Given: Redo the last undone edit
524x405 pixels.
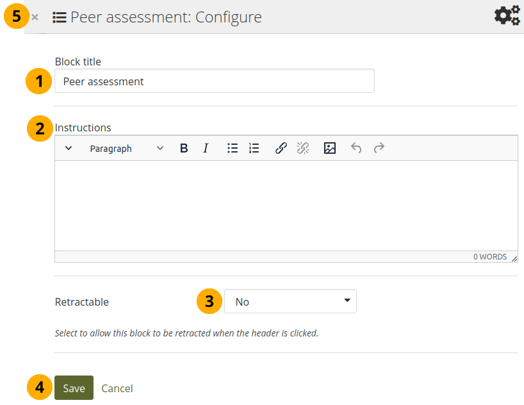Looking at the screenshot, I should 379,148.
